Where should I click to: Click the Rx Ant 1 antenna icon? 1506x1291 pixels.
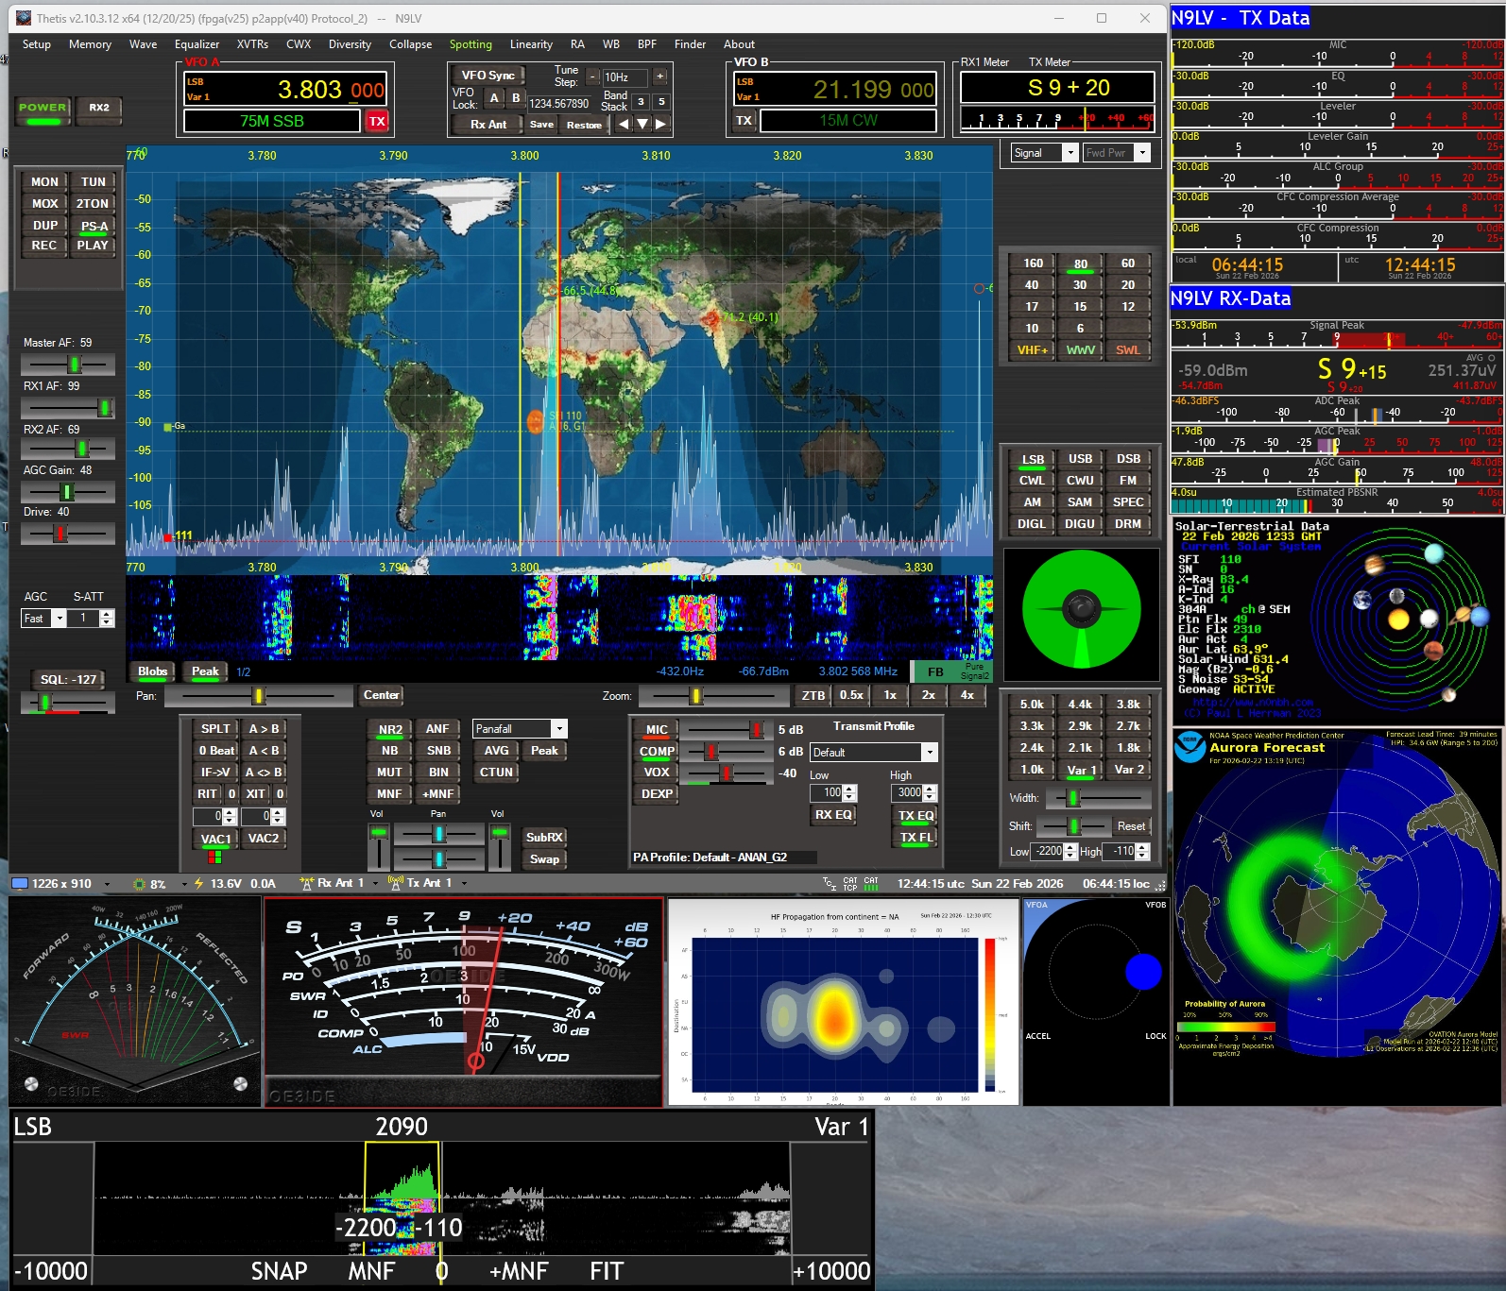click(x=306, y=883)
